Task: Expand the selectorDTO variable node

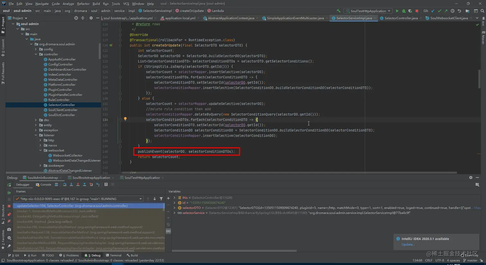Action: point(175,208)
